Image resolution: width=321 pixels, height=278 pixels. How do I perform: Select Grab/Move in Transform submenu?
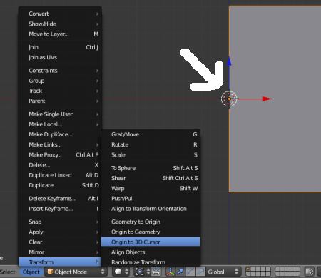[x=151, y=134]
